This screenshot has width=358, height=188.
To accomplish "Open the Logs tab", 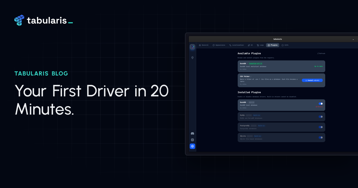I will click(260, 45).
